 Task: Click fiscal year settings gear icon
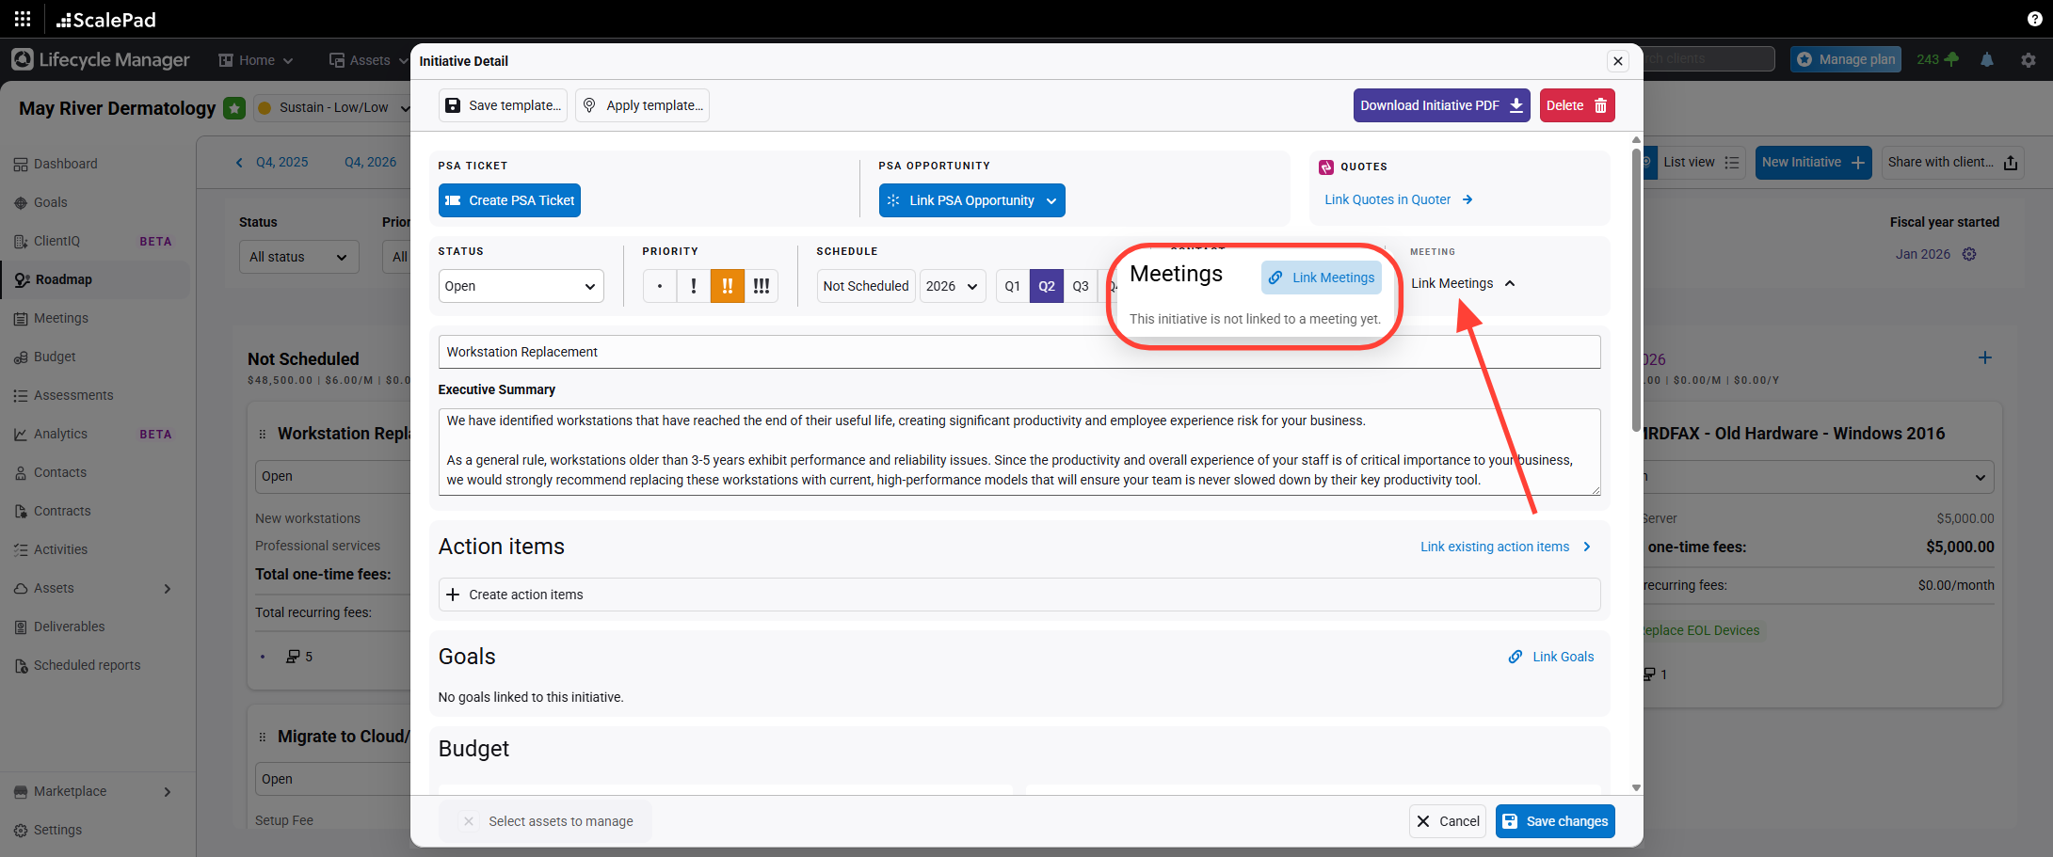point(1969,254)
